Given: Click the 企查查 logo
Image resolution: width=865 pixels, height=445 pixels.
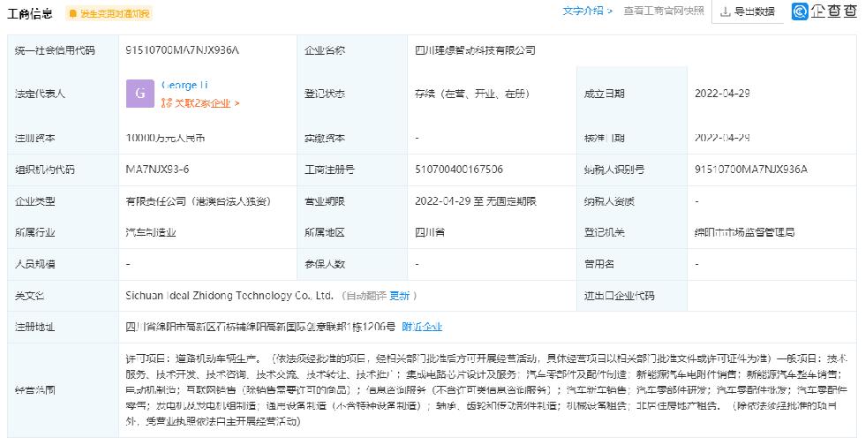Looking at the screenshot, I should pos(824,11).
